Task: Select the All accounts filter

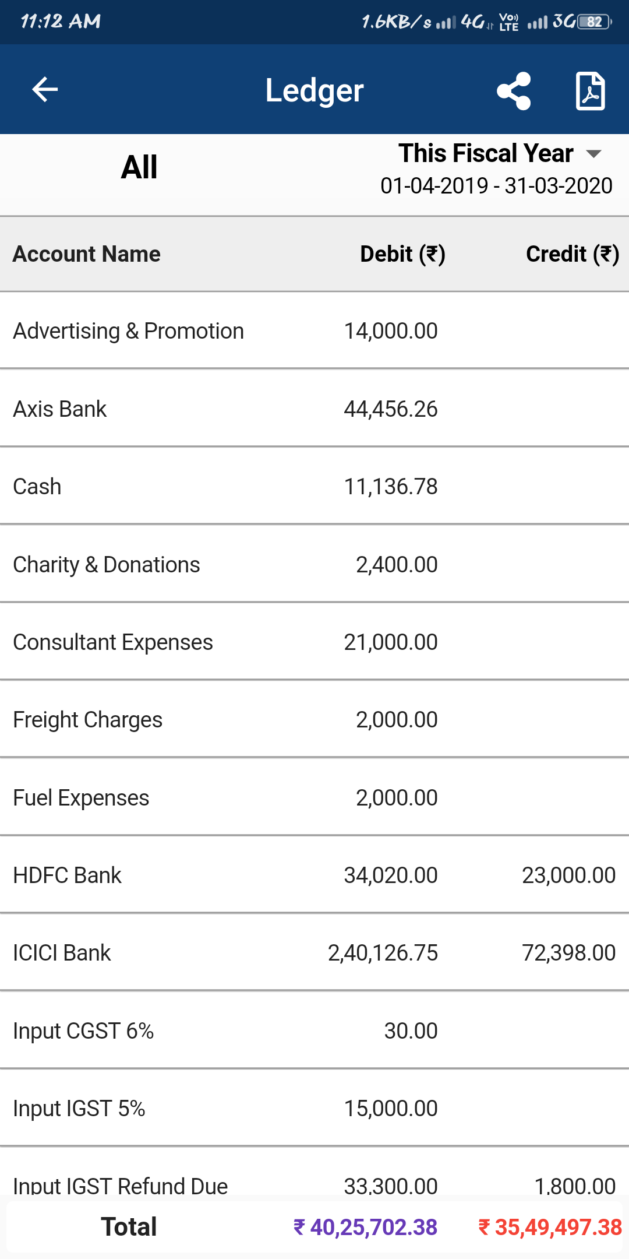Action: [139, 167]
